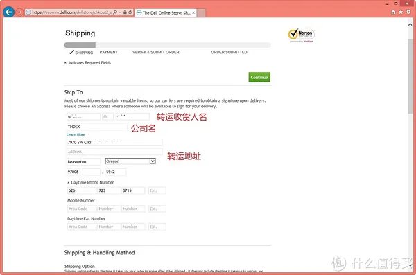Open favorites star icon
416x275 pixels.
401,12
